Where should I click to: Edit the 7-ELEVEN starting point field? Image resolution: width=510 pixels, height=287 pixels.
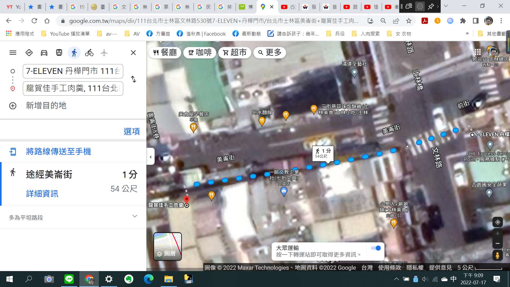coord(73,71)
